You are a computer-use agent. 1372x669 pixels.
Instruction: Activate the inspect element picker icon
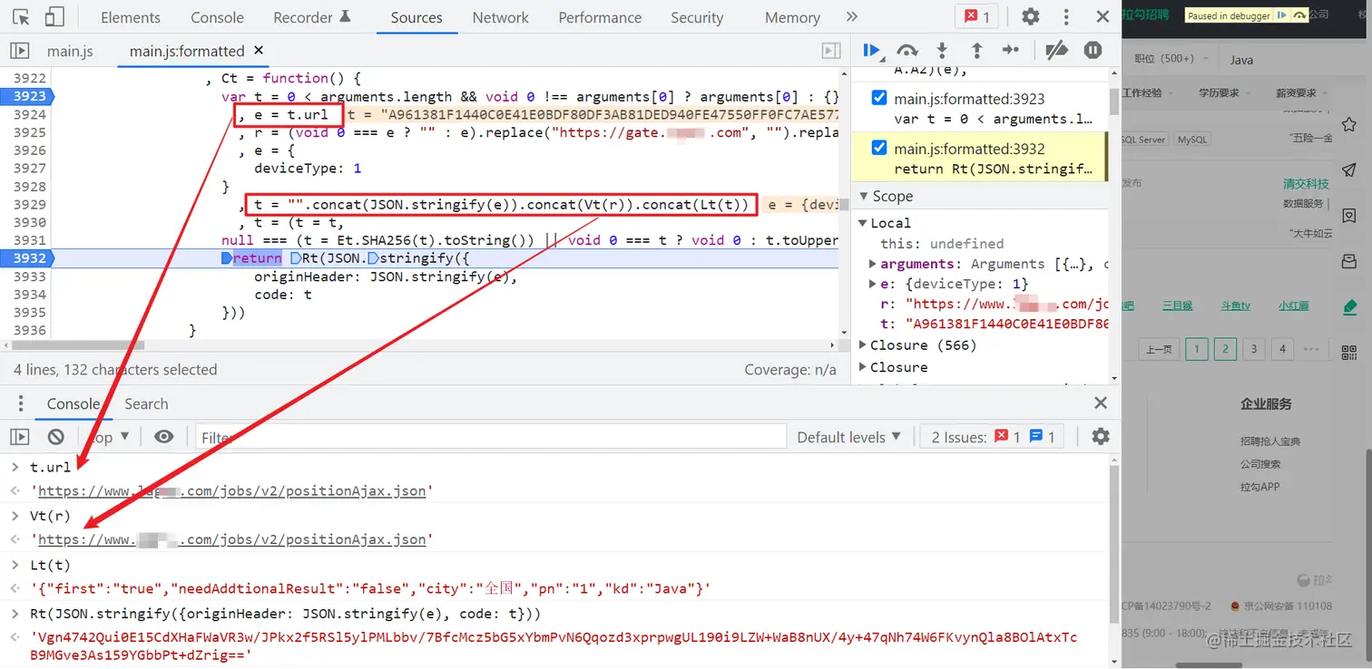click(22, 16)
